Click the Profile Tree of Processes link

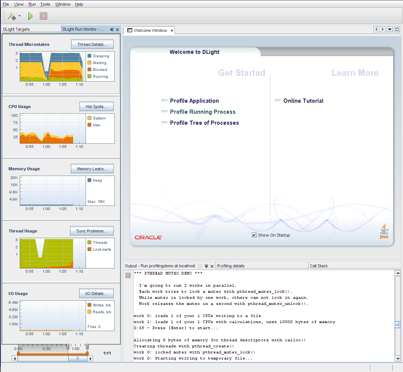click(x=204, y=123)
